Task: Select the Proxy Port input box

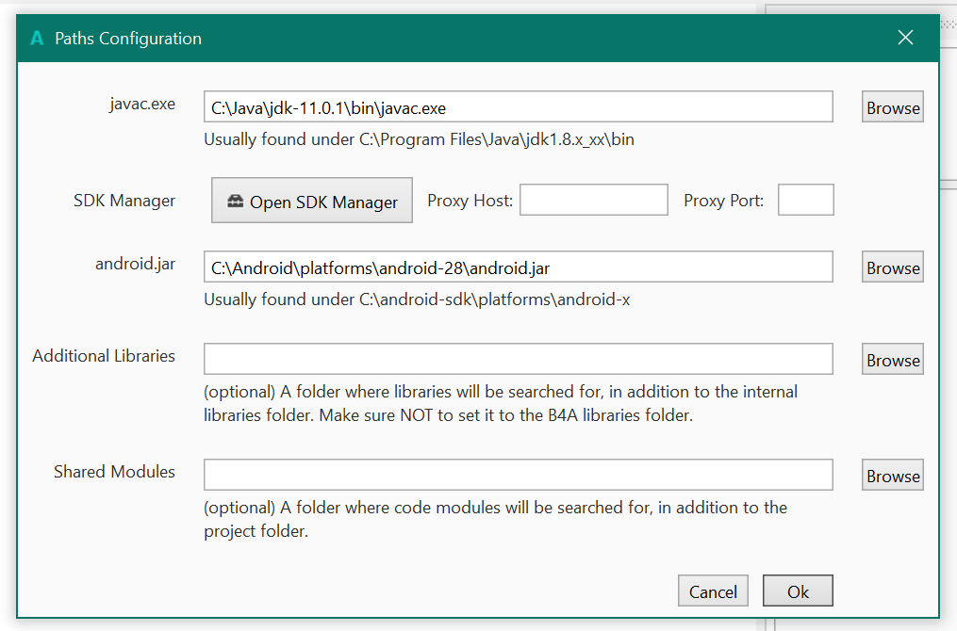Action: pos(805,200)
